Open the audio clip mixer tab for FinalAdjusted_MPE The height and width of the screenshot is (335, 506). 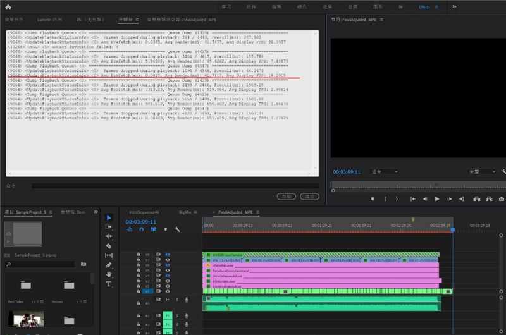pos(182,20)
